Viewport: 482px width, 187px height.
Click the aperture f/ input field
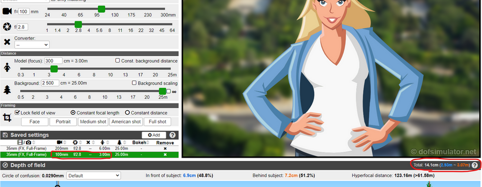point(22,27)
